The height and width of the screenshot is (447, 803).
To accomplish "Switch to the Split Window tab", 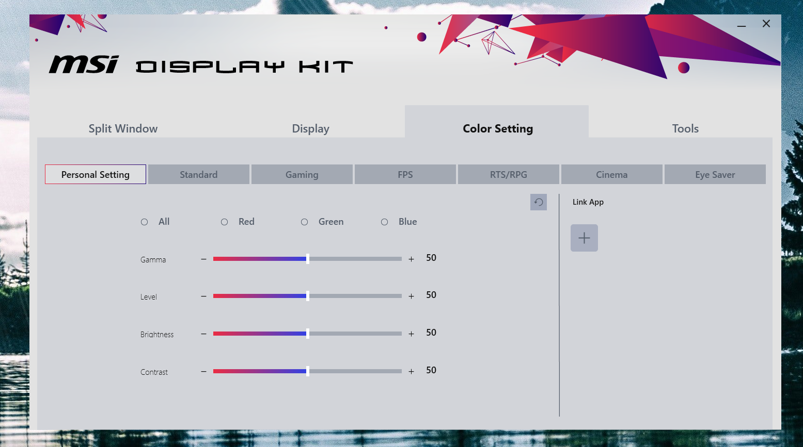I will pos(123,128).
